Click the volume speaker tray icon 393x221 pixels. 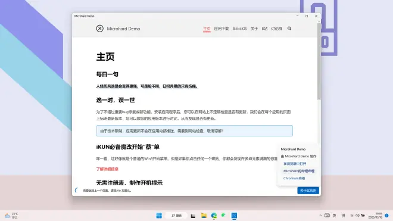click(357, 216)
